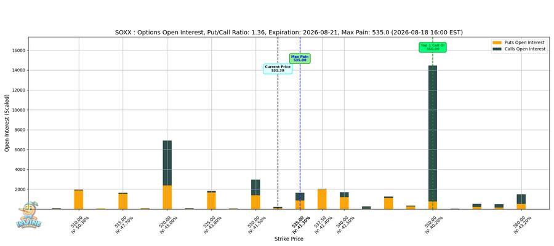Click the orange puts segment at 520.00 strike

tap(167, 197)
